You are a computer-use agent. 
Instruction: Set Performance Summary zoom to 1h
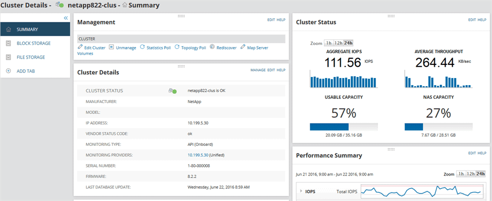click(461, 174)
